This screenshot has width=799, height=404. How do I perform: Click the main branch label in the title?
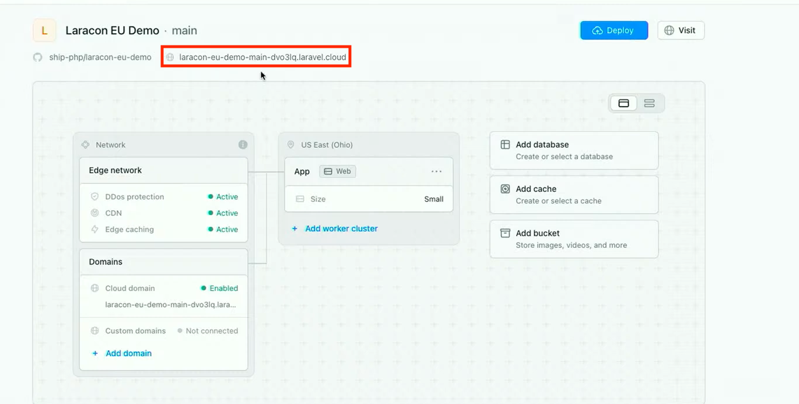[184, 30]
